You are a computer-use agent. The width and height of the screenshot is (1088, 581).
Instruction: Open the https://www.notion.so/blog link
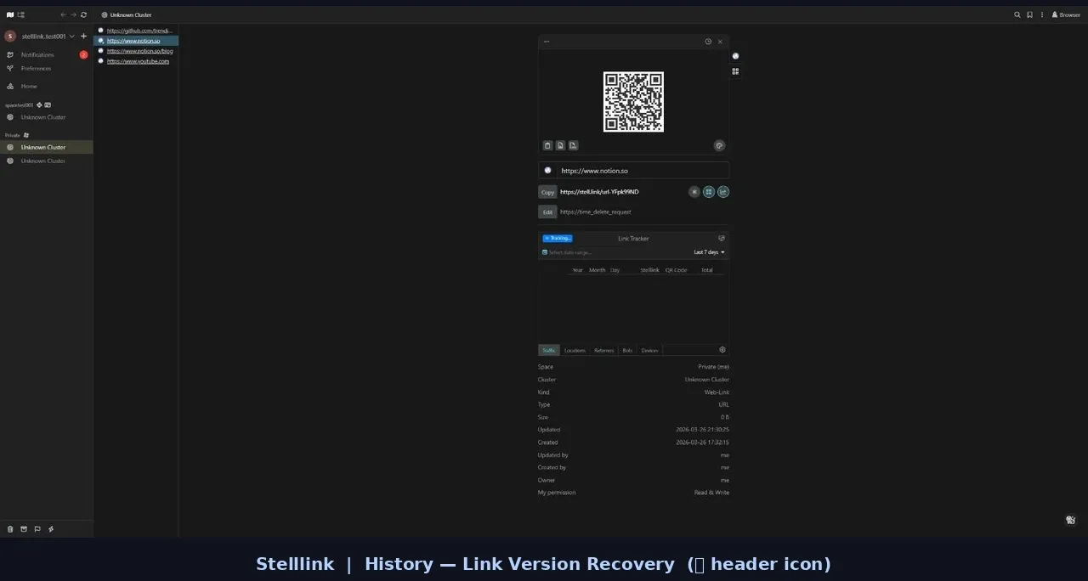tap(140, 51)
